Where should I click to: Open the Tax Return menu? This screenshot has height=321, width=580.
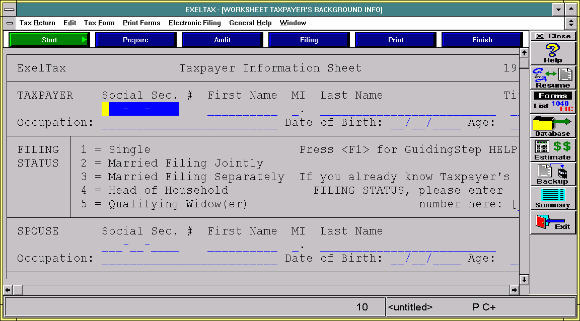click(x=37, y=23)
